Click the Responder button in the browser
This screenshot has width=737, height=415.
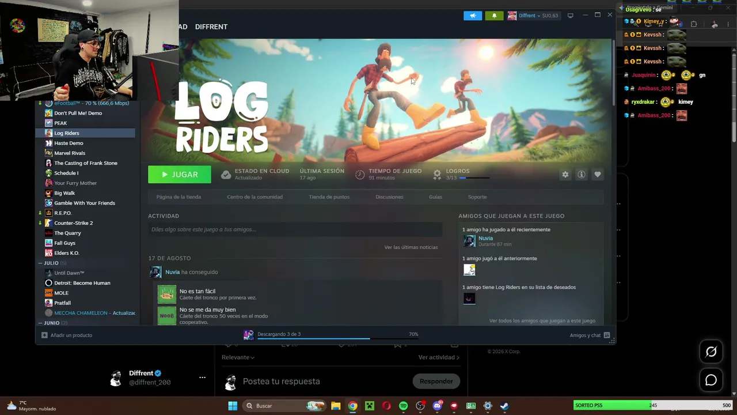[436, 381]
